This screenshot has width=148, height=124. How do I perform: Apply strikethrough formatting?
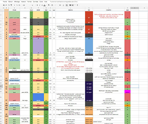tap(42, 5)
